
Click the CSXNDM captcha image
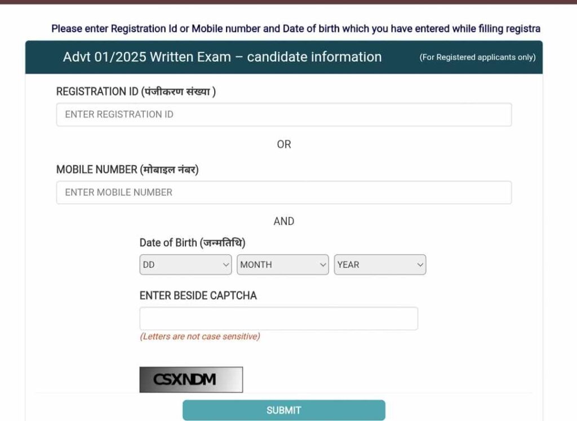pos(191,379)
